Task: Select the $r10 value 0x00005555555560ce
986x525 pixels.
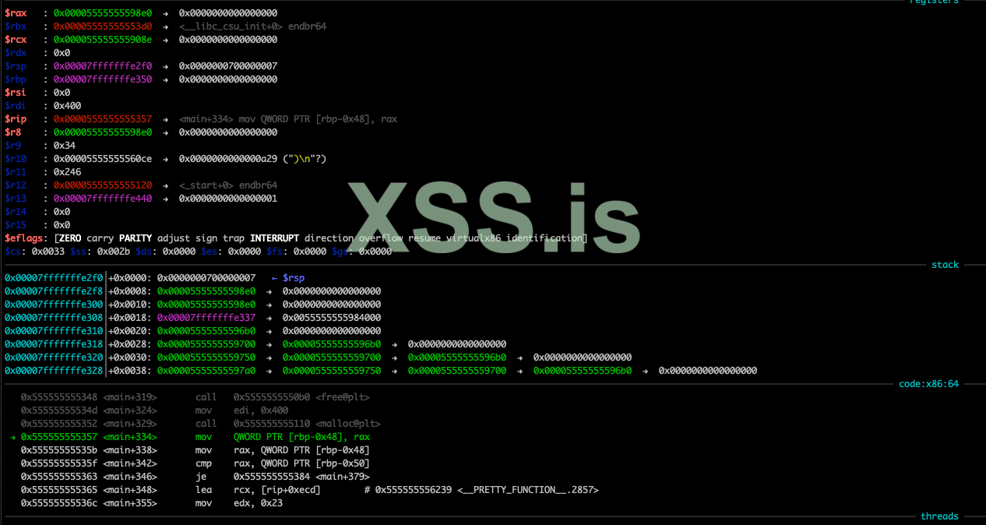Action: (103, 159)
